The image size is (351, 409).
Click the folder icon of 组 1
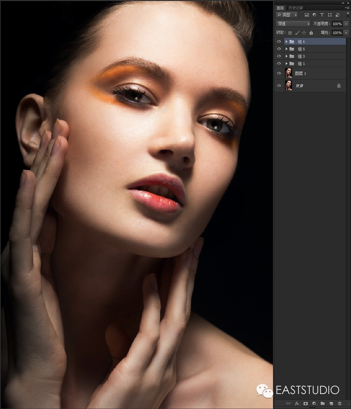click(x=292, y=63)
